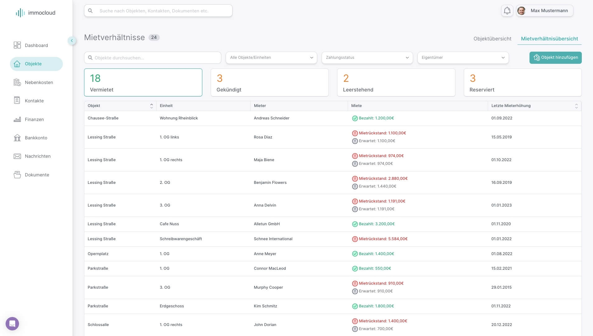Click global search input field
This screenshot has height=336, width=593.
[158, 11]
